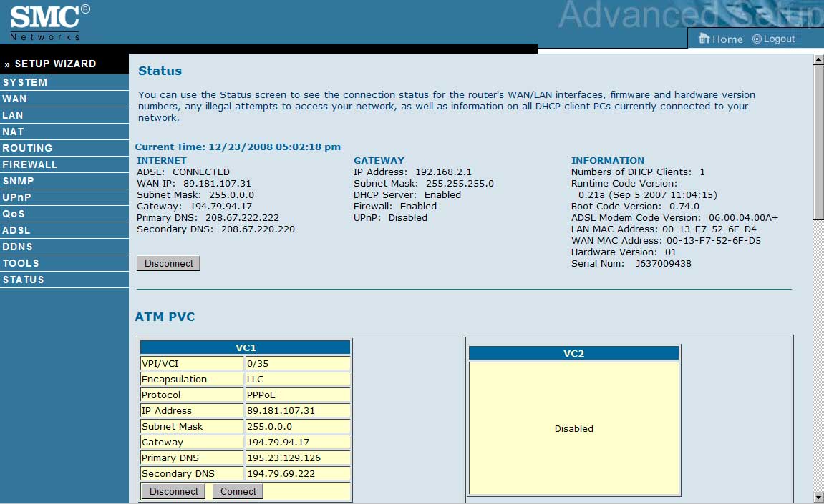Click the Home icon in header
Viewport: 824px width, 504px height.
[704, 39]
